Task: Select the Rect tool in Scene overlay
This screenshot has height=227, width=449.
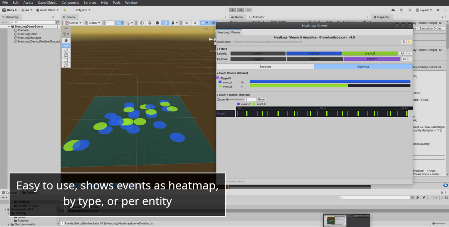Action: pyautogui.click(x=66, y=60)
